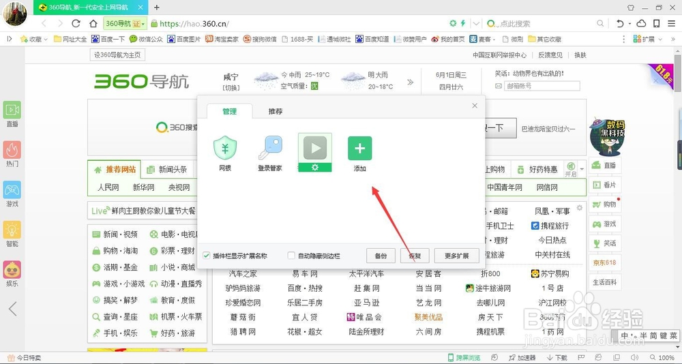Click the mobile phone toolbar icon
Viewport: 682px width, 364px height.
click(x=657, y=23)
